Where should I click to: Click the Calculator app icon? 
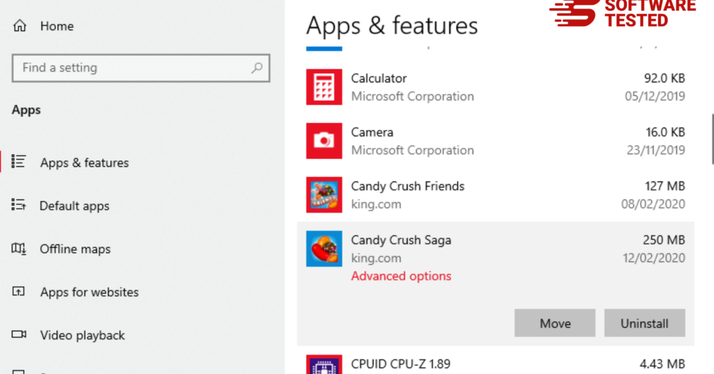coord(324,87)
